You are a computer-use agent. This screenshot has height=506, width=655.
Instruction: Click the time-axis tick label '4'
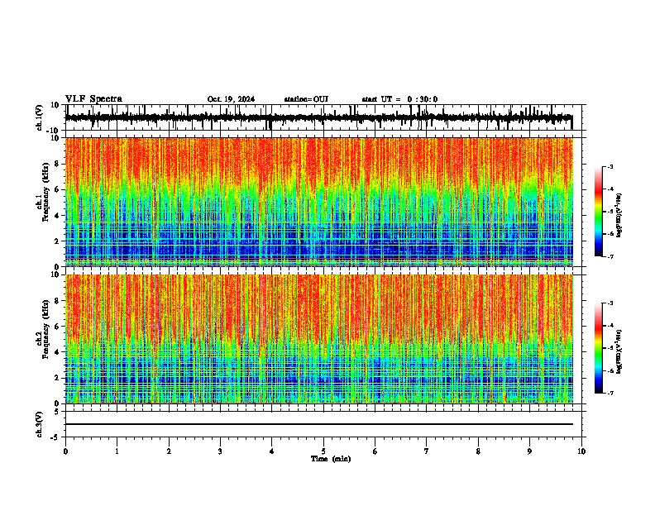[x=271, y=451]
